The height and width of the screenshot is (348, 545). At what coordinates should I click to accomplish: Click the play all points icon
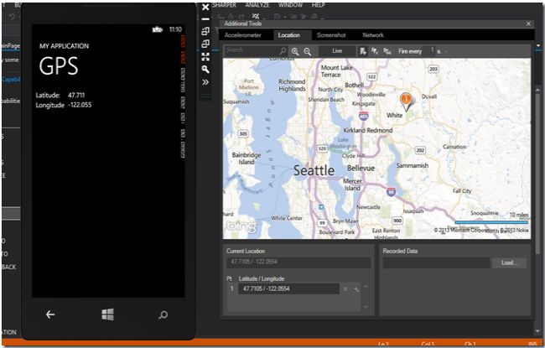[387, 51]
